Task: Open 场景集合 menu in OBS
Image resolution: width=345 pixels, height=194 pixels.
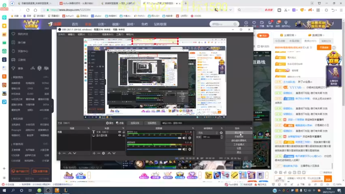Action: click(107, 34)
